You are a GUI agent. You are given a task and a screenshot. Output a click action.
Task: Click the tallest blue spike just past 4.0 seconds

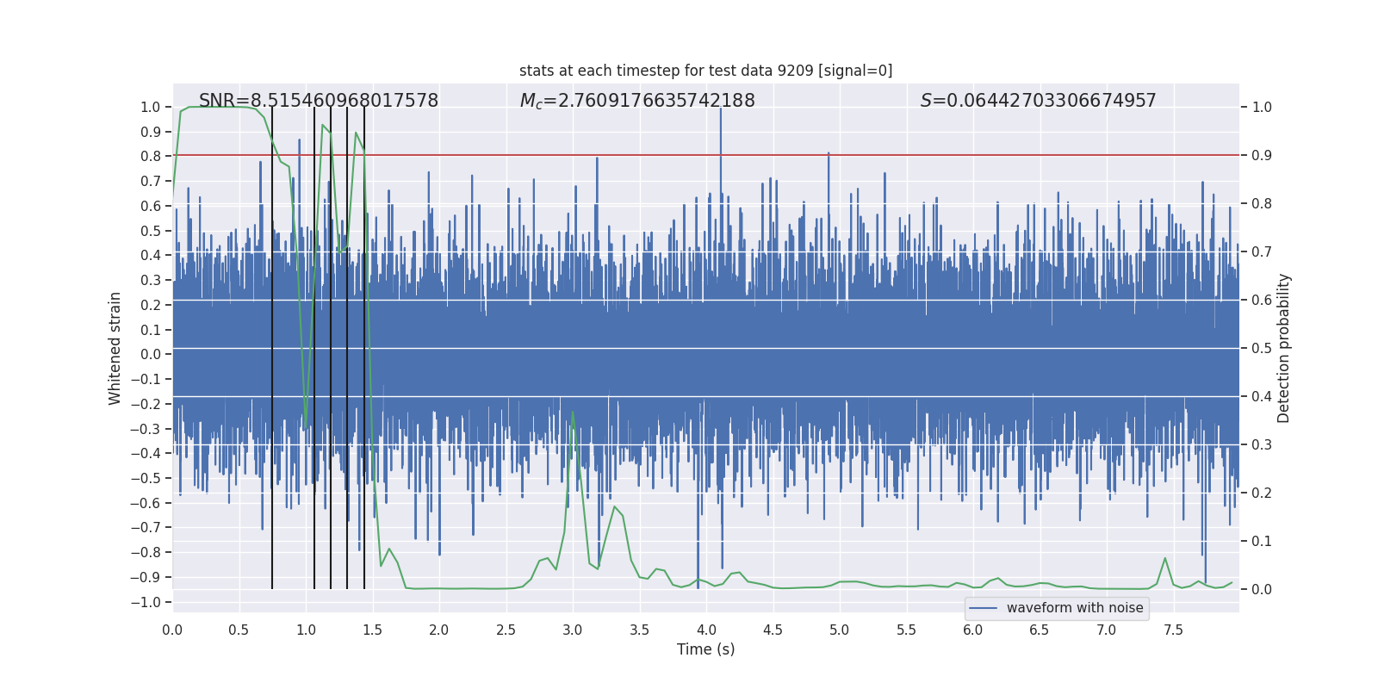click(x=721, y=112)
